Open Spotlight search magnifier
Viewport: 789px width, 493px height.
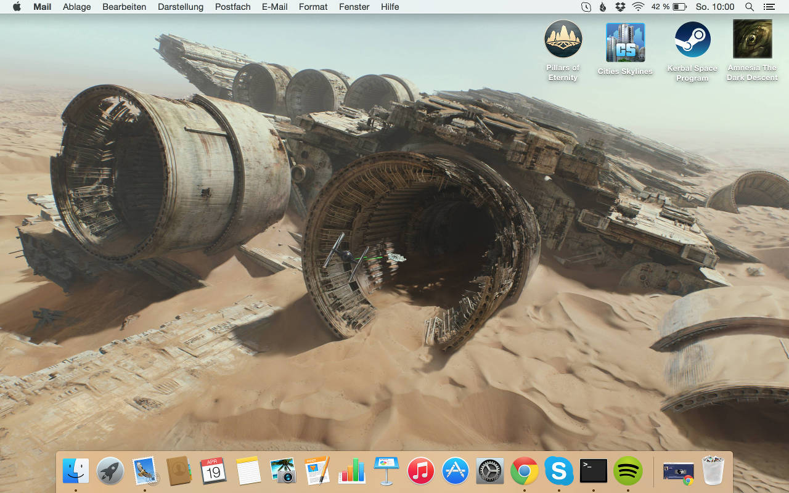click(750, 7)
